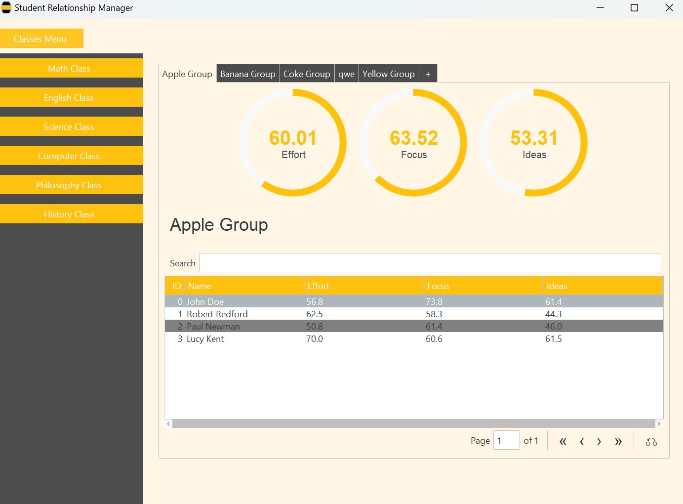Go to the next page arrow
This screenshot has height=504, width=683.
pos(599,442)
